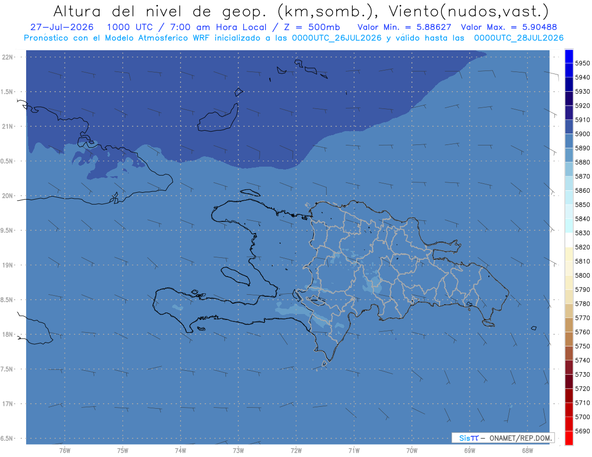Click the '69W' longitude label
The height and width of the screenshot is (457, 592).
pos(470,450)
